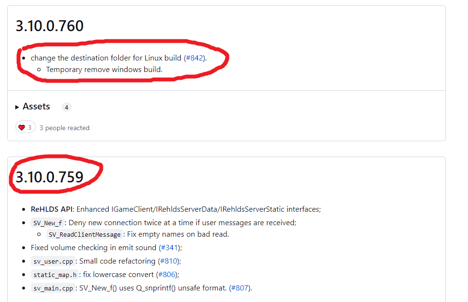Screen dimensions: 468x302
Task: Follow the #806 reference link
Action: [x=167, y=274]
